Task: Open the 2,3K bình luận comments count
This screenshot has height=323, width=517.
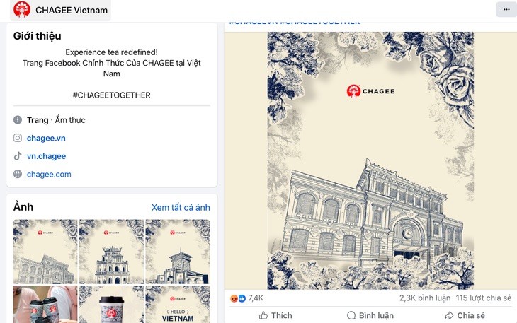Action: (425, 298)
